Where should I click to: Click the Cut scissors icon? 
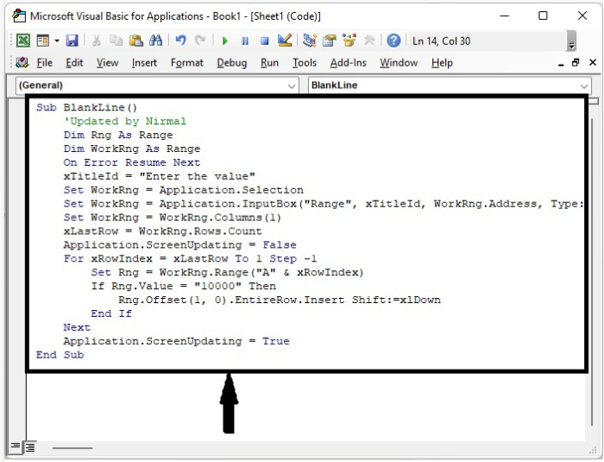tap(97, 41)
